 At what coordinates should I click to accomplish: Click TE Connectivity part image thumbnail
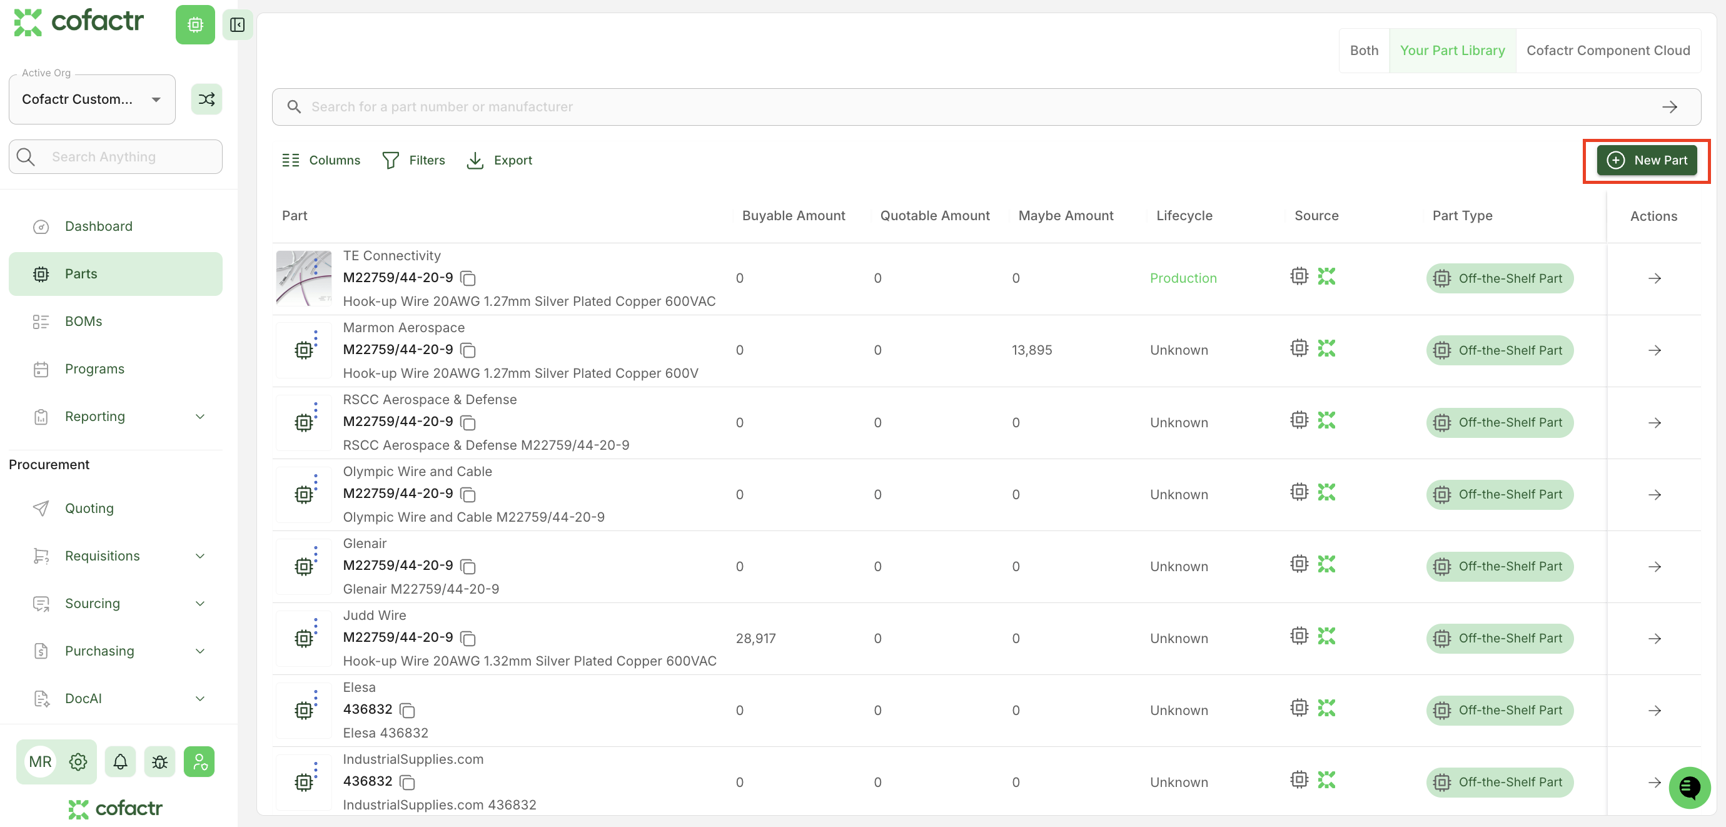(303, 278)
